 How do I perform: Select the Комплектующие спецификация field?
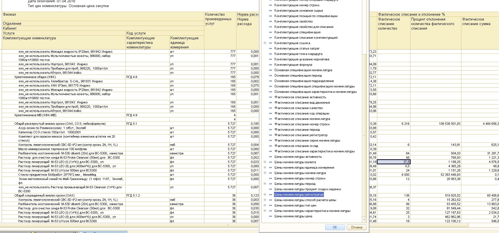(297, 32)
